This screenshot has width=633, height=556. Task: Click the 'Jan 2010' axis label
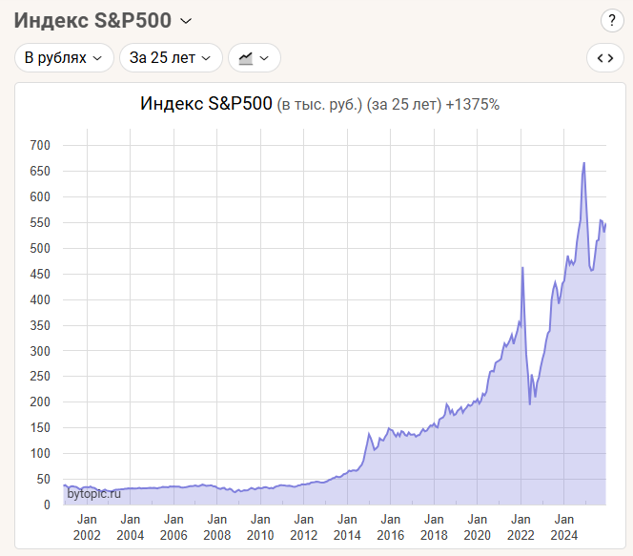coord(260,527)
